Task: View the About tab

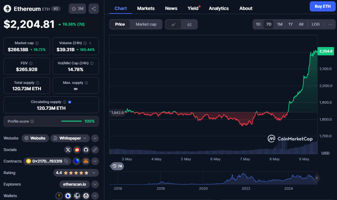Action: coord(246,8)
